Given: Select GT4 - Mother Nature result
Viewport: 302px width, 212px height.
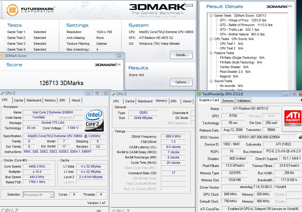Looking at the screenshot, I should click(x=242, y=34).
